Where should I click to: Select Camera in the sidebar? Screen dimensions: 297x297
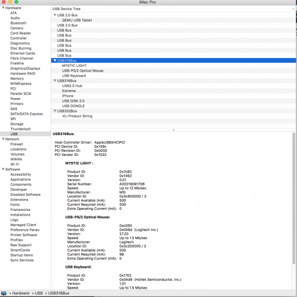[17, 28]
